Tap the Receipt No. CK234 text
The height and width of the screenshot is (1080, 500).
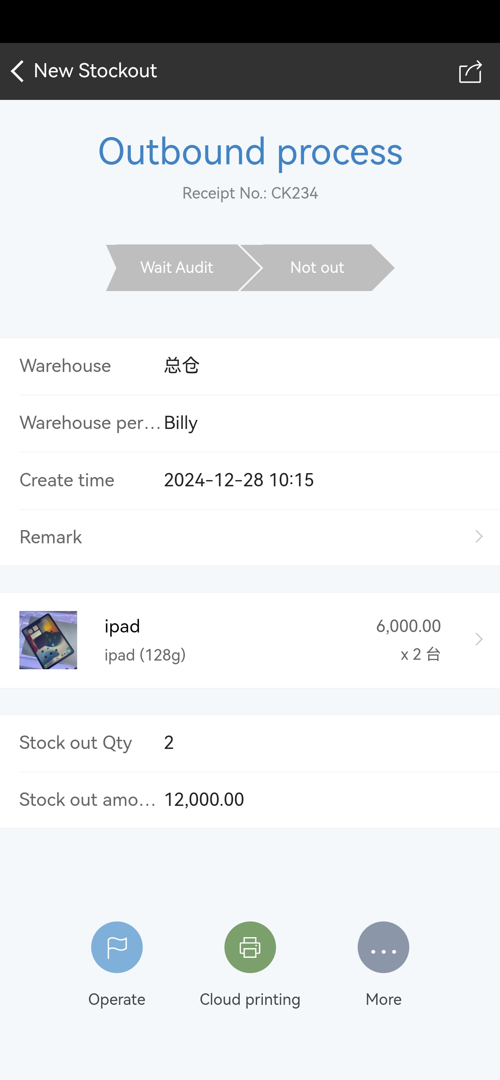(250, 193)
